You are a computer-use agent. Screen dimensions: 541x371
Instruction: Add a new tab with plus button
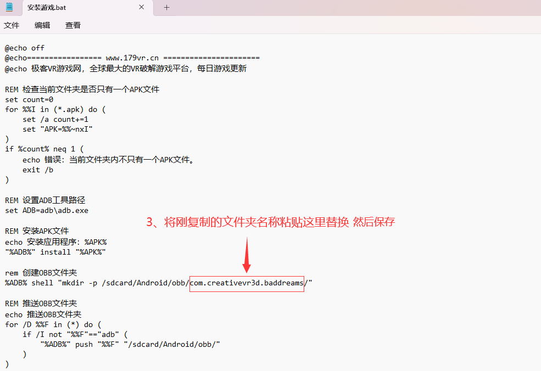point(167,8)
